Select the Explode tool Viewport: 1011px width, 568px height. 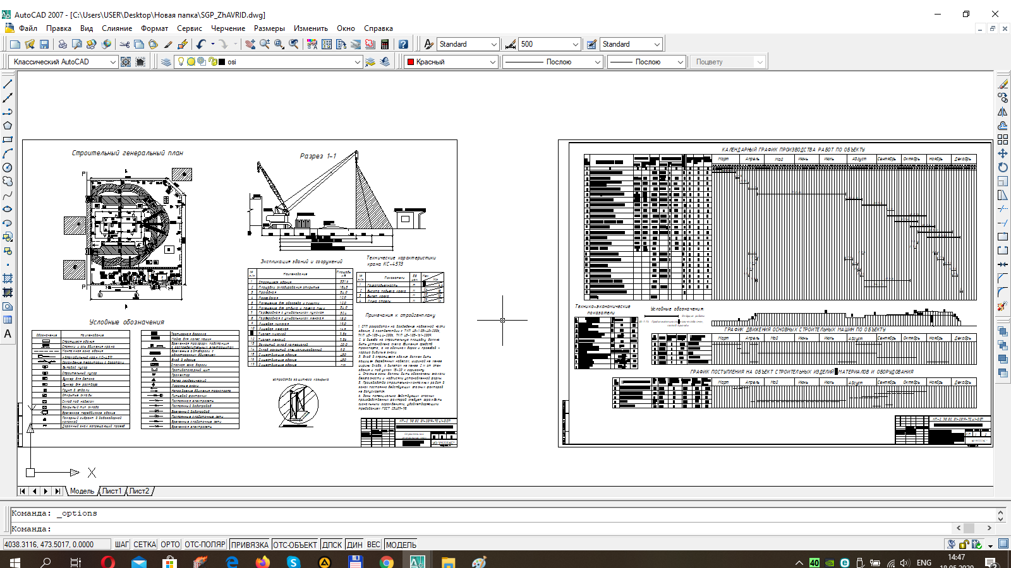pos(1003,306)
